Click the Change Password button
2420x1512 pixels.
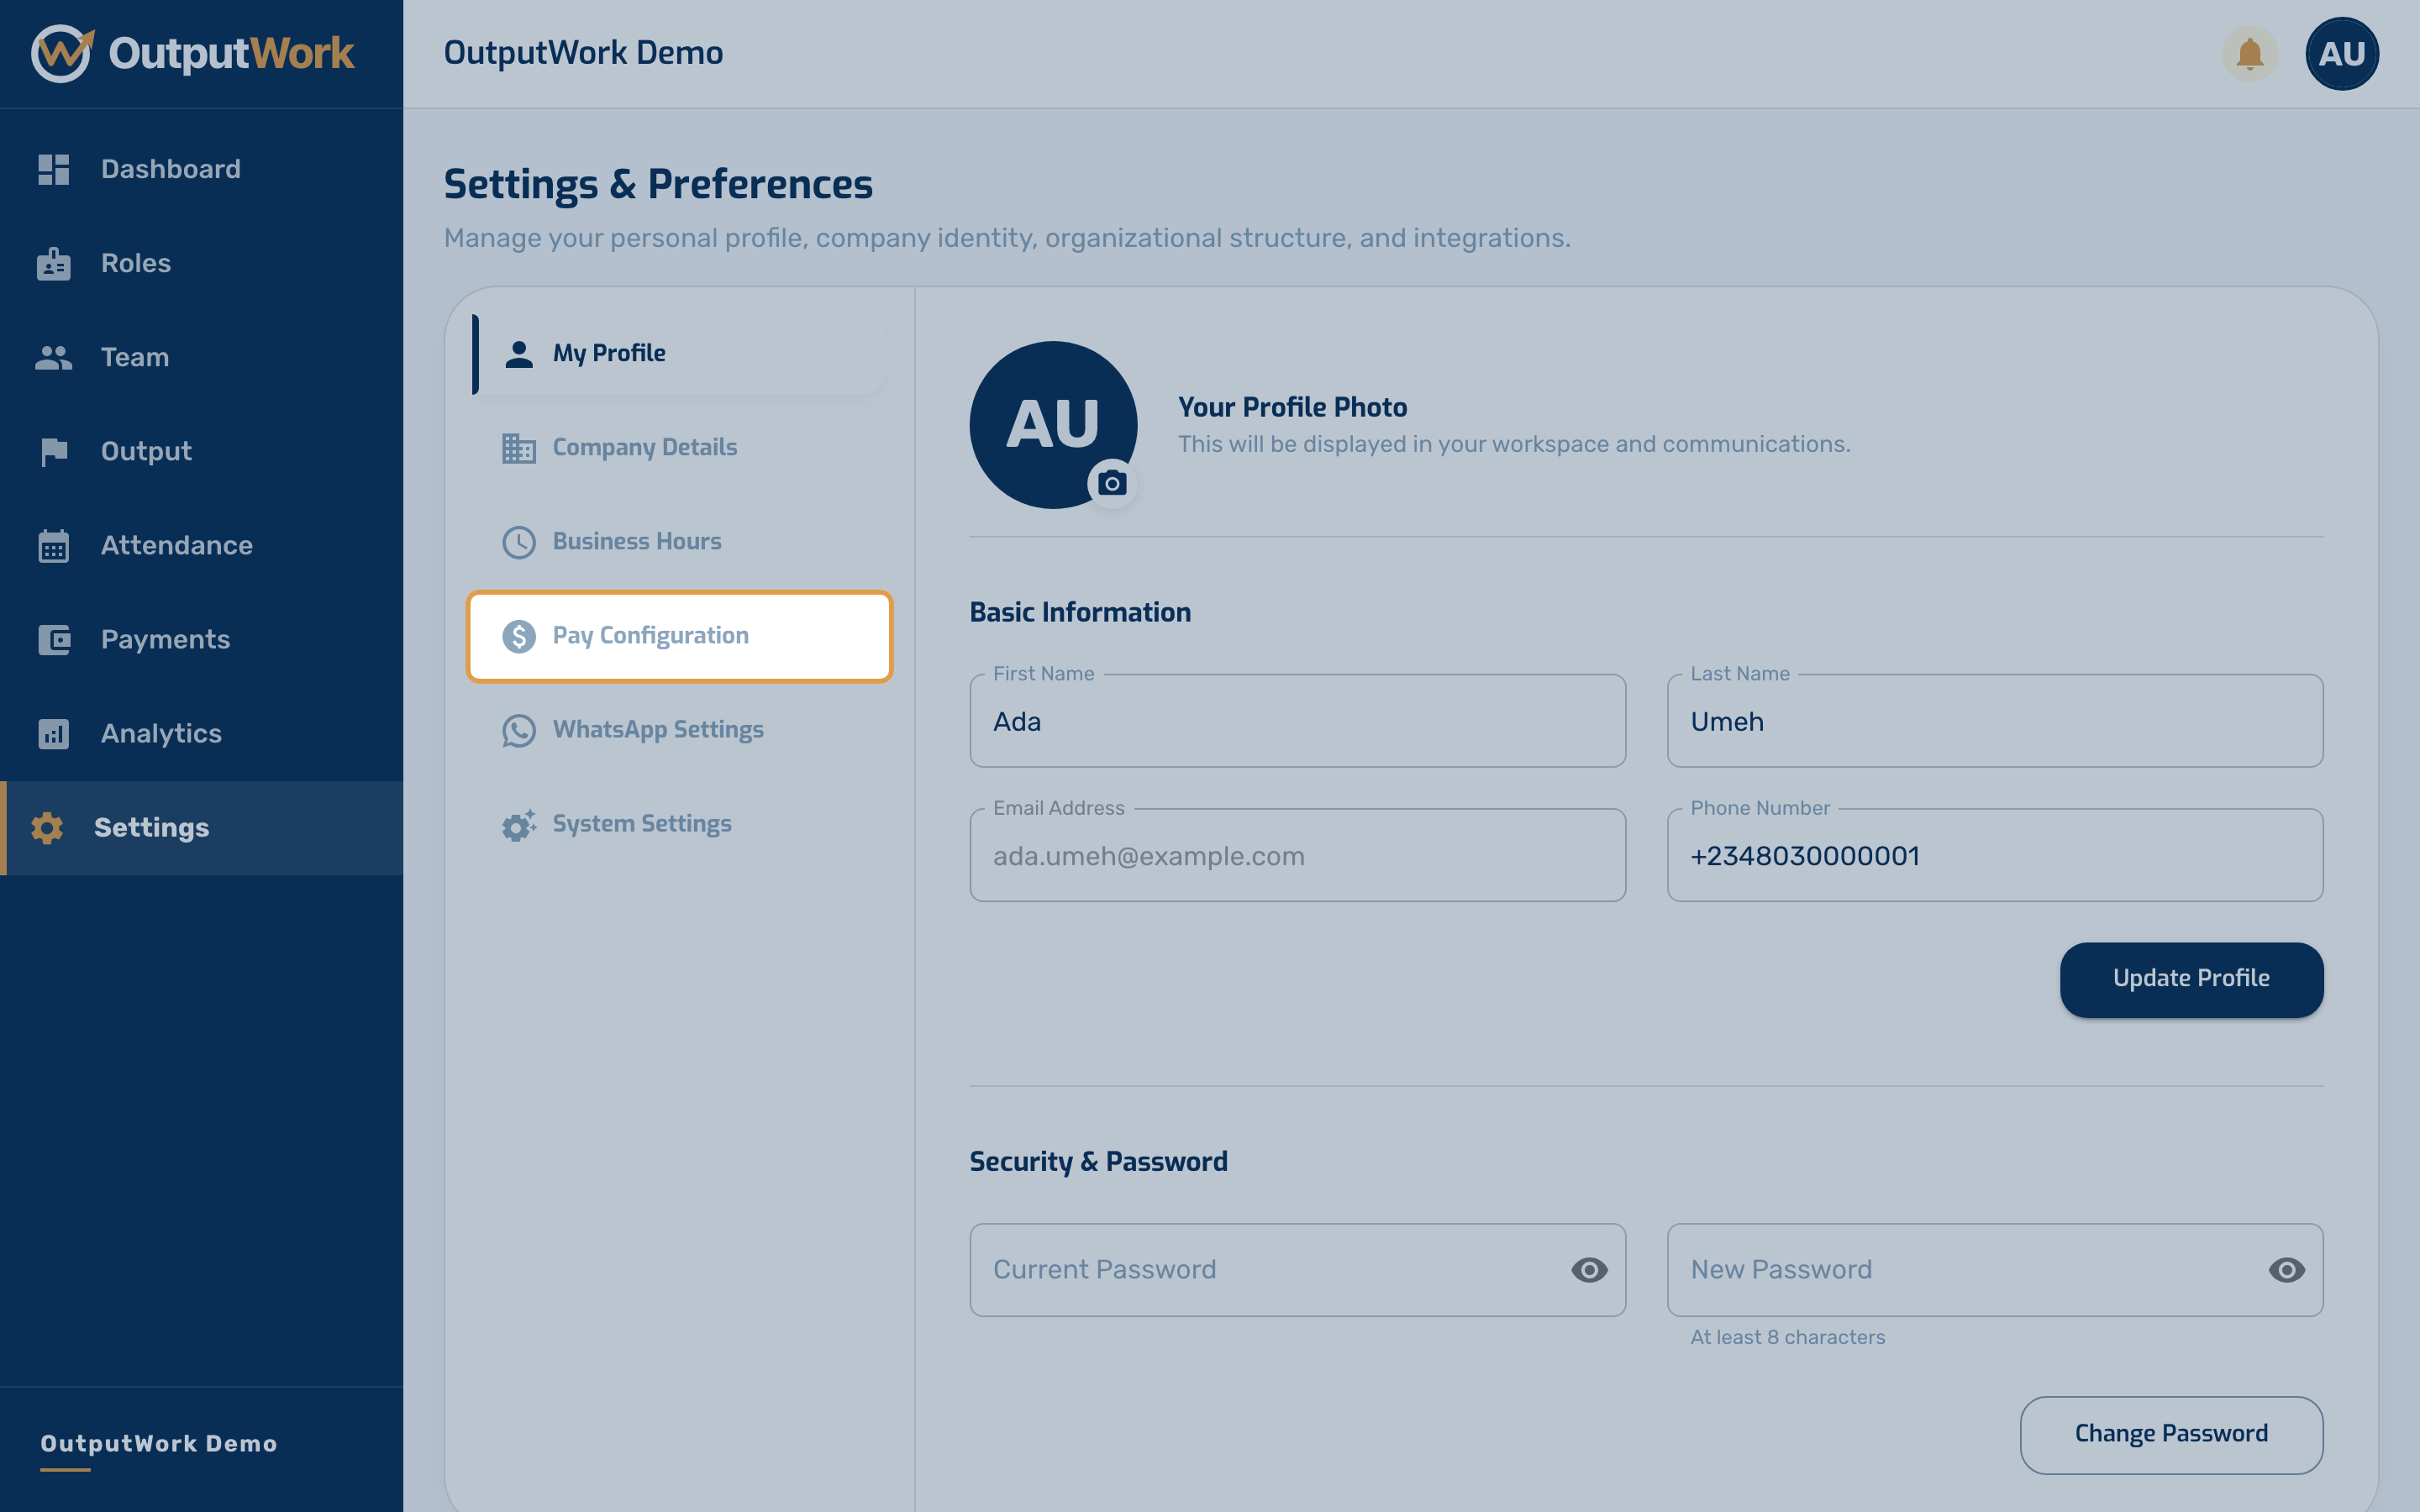click(x=2171, y=1434)
